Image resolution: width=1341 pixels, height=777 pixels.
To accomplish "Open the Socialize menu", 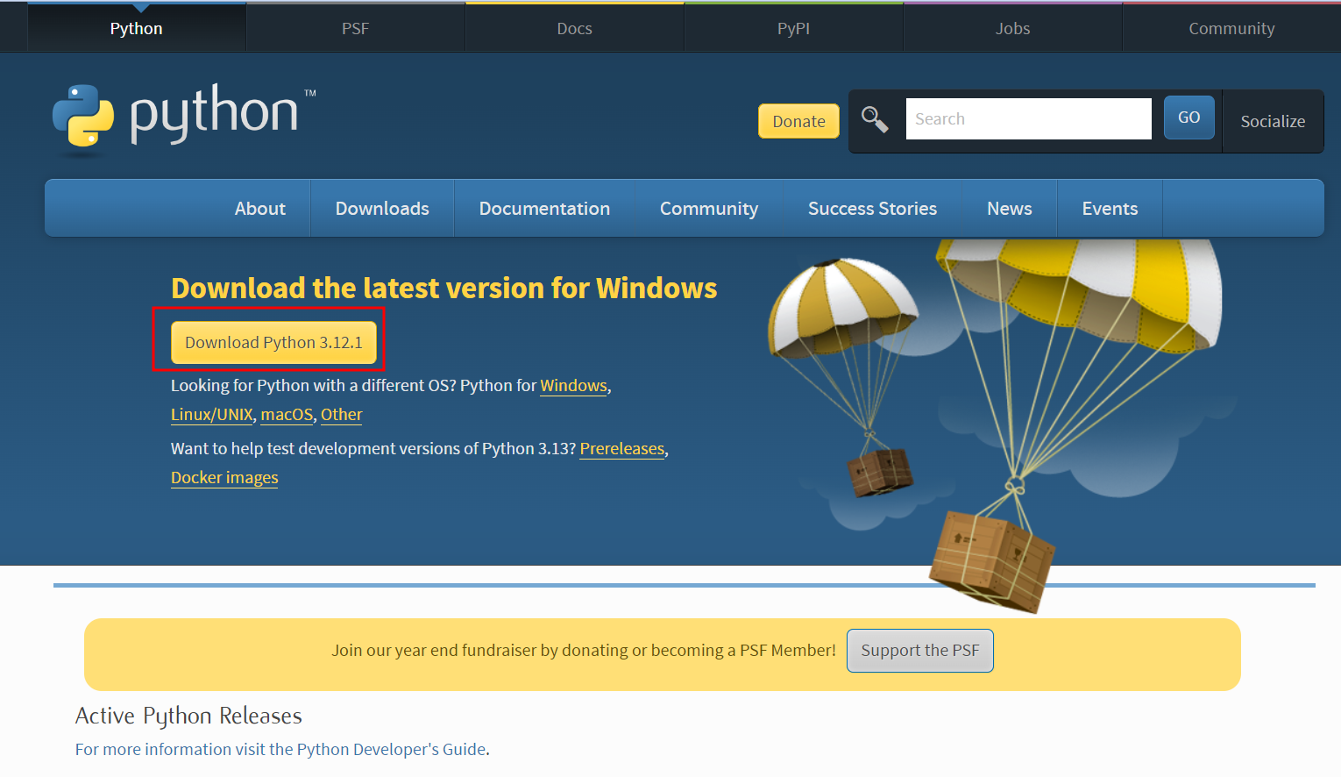I will coord(1273,121).
